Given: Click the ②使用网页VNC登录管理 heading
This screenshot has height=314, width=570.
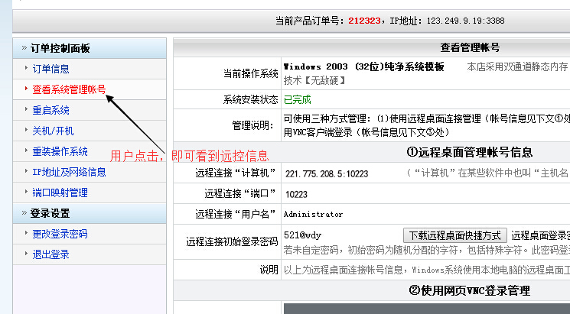Looking at the screenshot, I should click(x=468, y=290).
